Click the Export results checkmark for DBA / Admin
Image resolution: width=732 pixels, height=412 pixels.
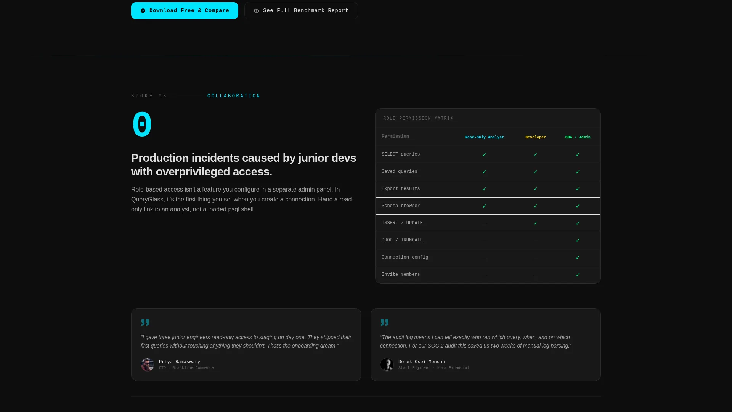pyautogui.click(x=578, y=189)
